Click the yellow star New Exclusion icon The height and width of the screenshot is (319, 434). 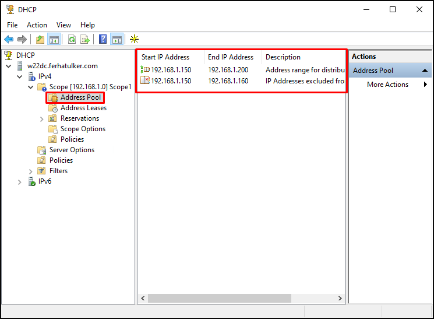point(134,39)
